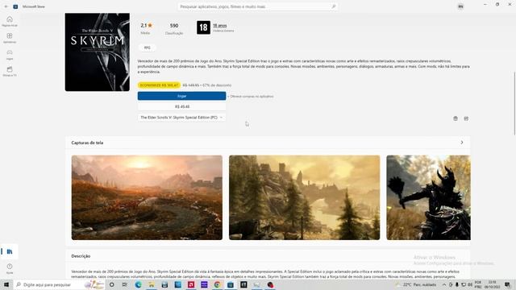Screen dimensions: 516x290
Task: Show hidden system tray icons chevron
Action: click(444, 284)
